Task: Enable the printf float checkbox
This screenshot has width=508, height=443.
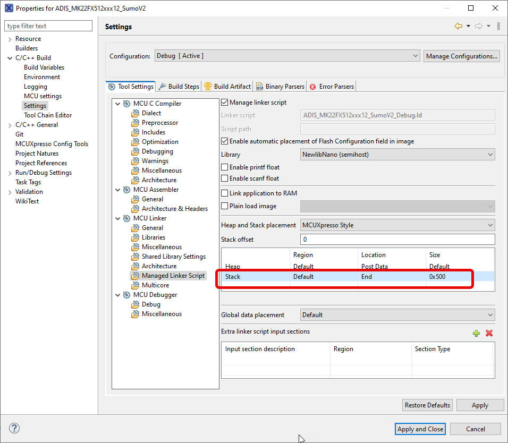Action: point(224,167)
